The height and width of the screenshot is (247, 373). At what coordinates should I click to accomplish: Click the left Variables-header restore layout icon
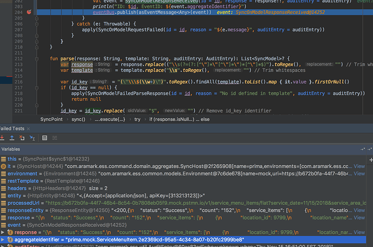pyautogui.click(x=363, y=149)
